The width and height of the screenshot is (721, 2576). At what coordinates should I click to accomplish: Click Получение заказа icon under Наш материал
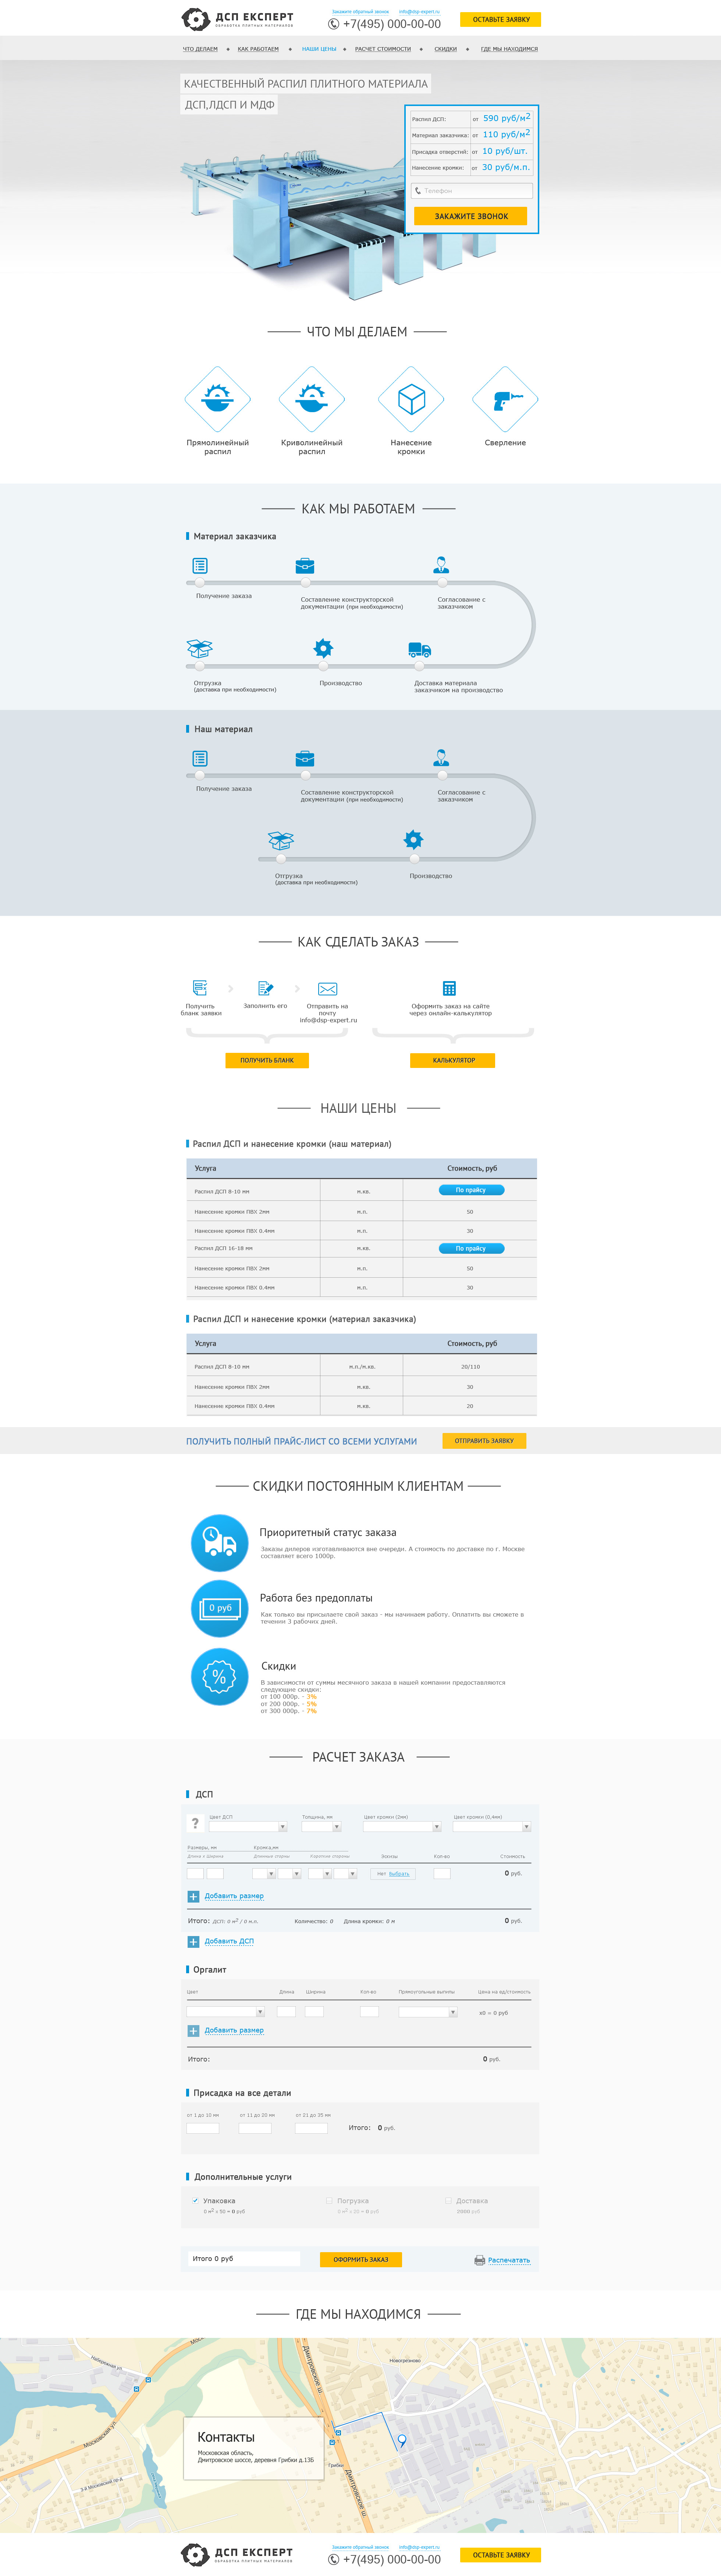(200, 759)
